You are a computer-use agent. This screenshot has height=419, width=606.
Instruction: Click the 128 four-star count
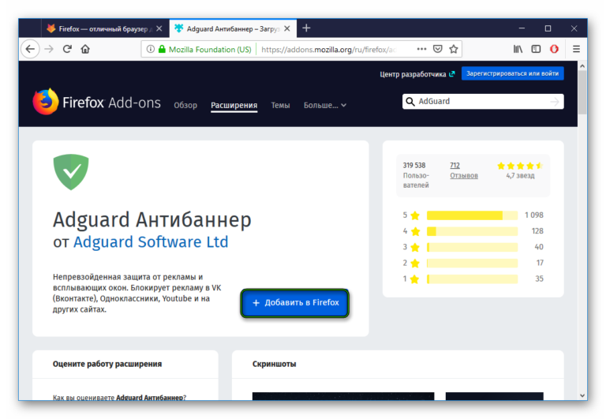click(537, 231)
